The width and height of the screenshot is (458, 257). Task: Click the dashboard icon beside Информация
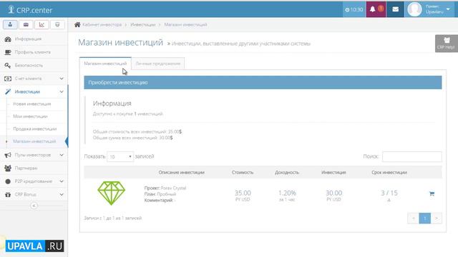coord(8,39)
